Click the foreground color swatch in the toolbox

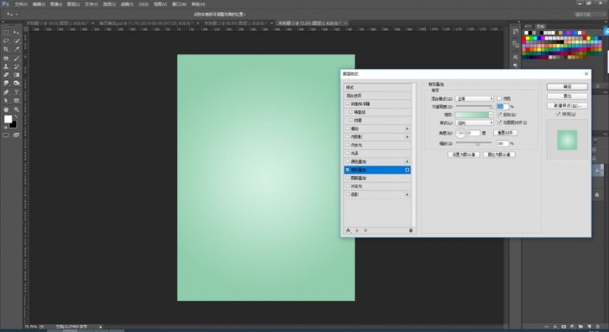click(8, 120)
